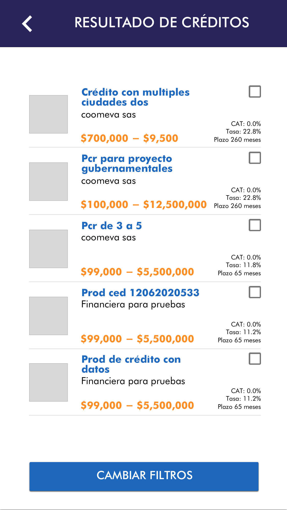Tap the Pcr para proyecto gubernamentales thumbnail
The height and width of the screenshot is (510, 287).
coord(48,181)
